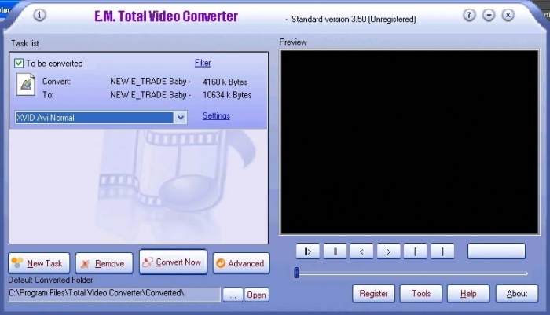Click the Register button

click(x=373, y=293)
